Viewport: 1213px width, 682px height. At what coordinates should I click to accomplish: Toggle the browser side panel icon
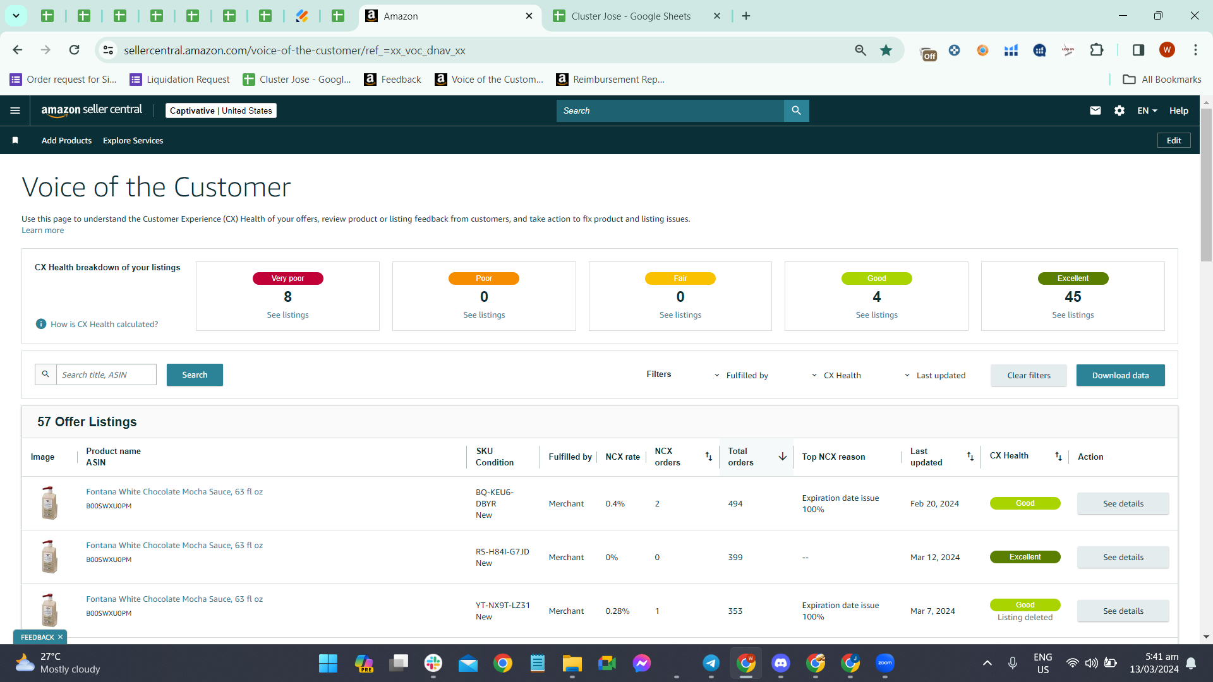[x=1138, y=50]
